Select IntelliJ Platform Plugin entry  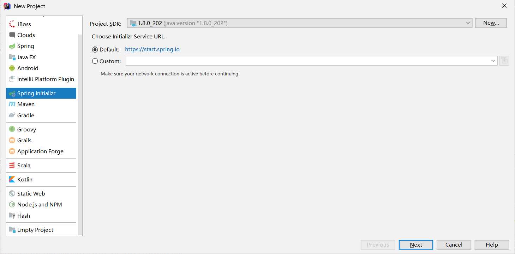click(x=41, y=79)
